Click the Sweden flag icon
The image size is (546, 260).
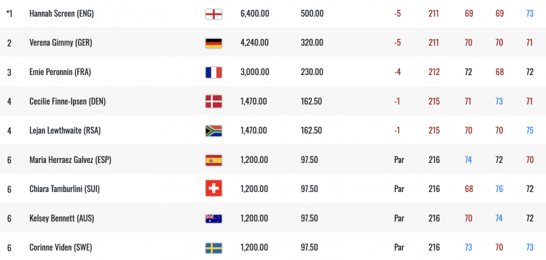click(213, 248)
